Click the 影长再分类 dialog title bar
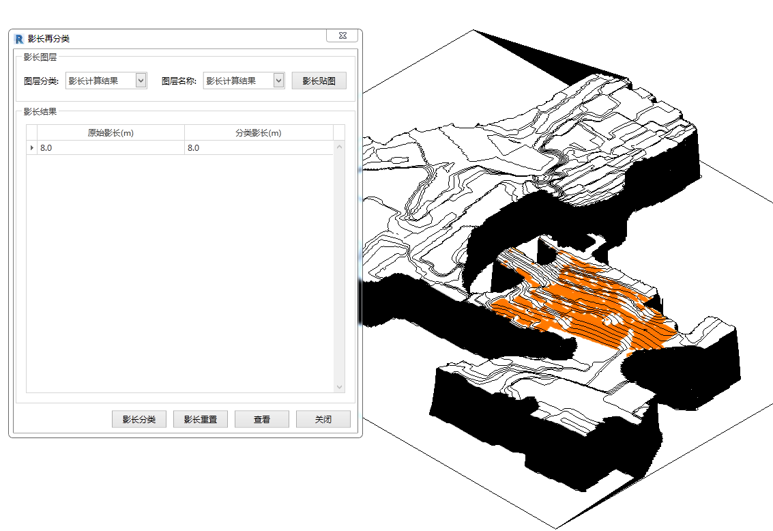Image resolution: width=773 pixels, height=531 pixels. tap(171, 38)
